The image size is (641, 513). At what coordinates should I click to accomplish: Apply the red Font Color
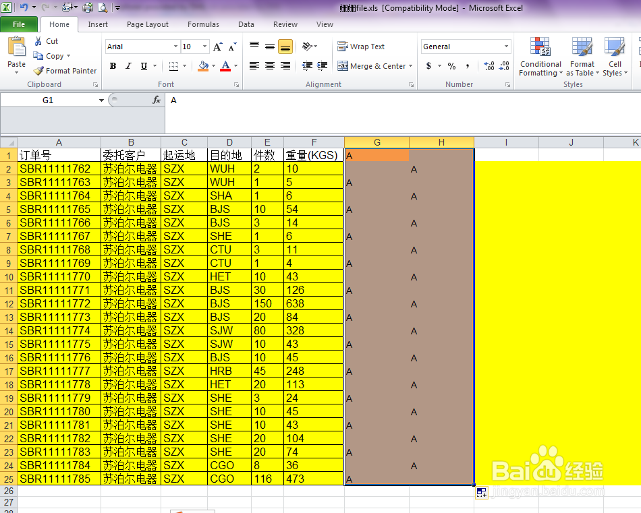(225, 66)
